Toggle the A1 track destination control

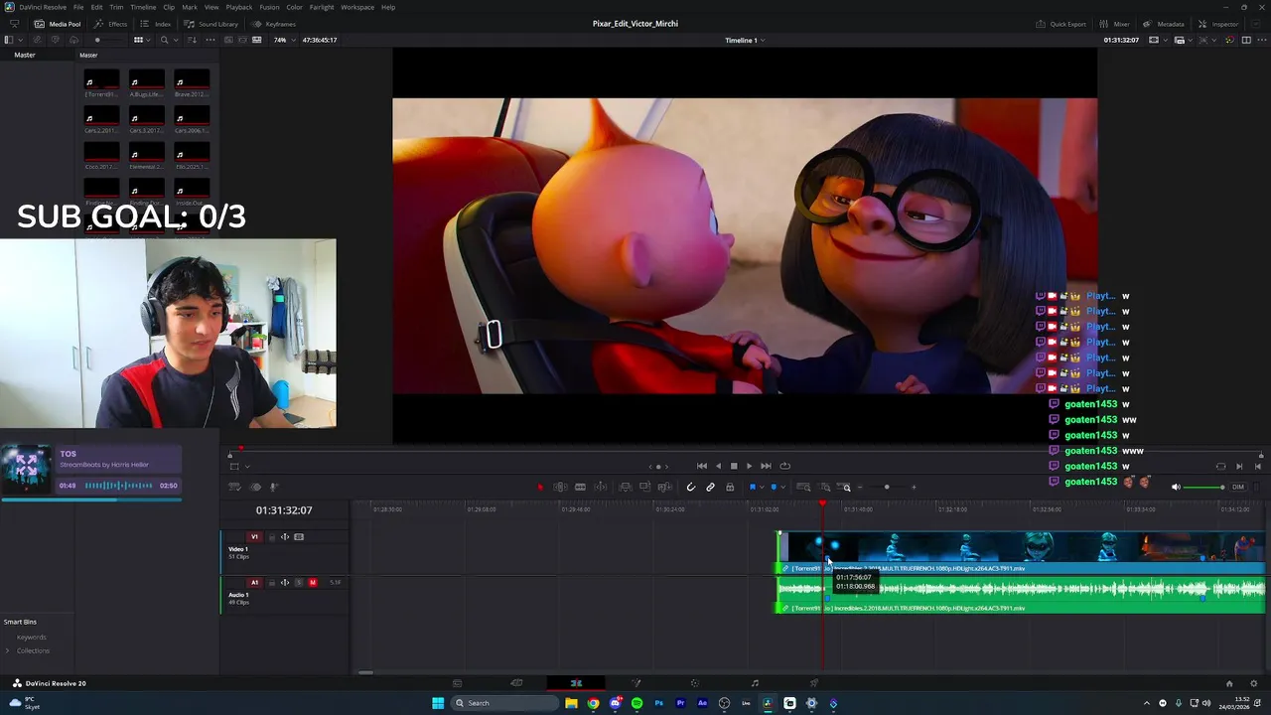254,583
